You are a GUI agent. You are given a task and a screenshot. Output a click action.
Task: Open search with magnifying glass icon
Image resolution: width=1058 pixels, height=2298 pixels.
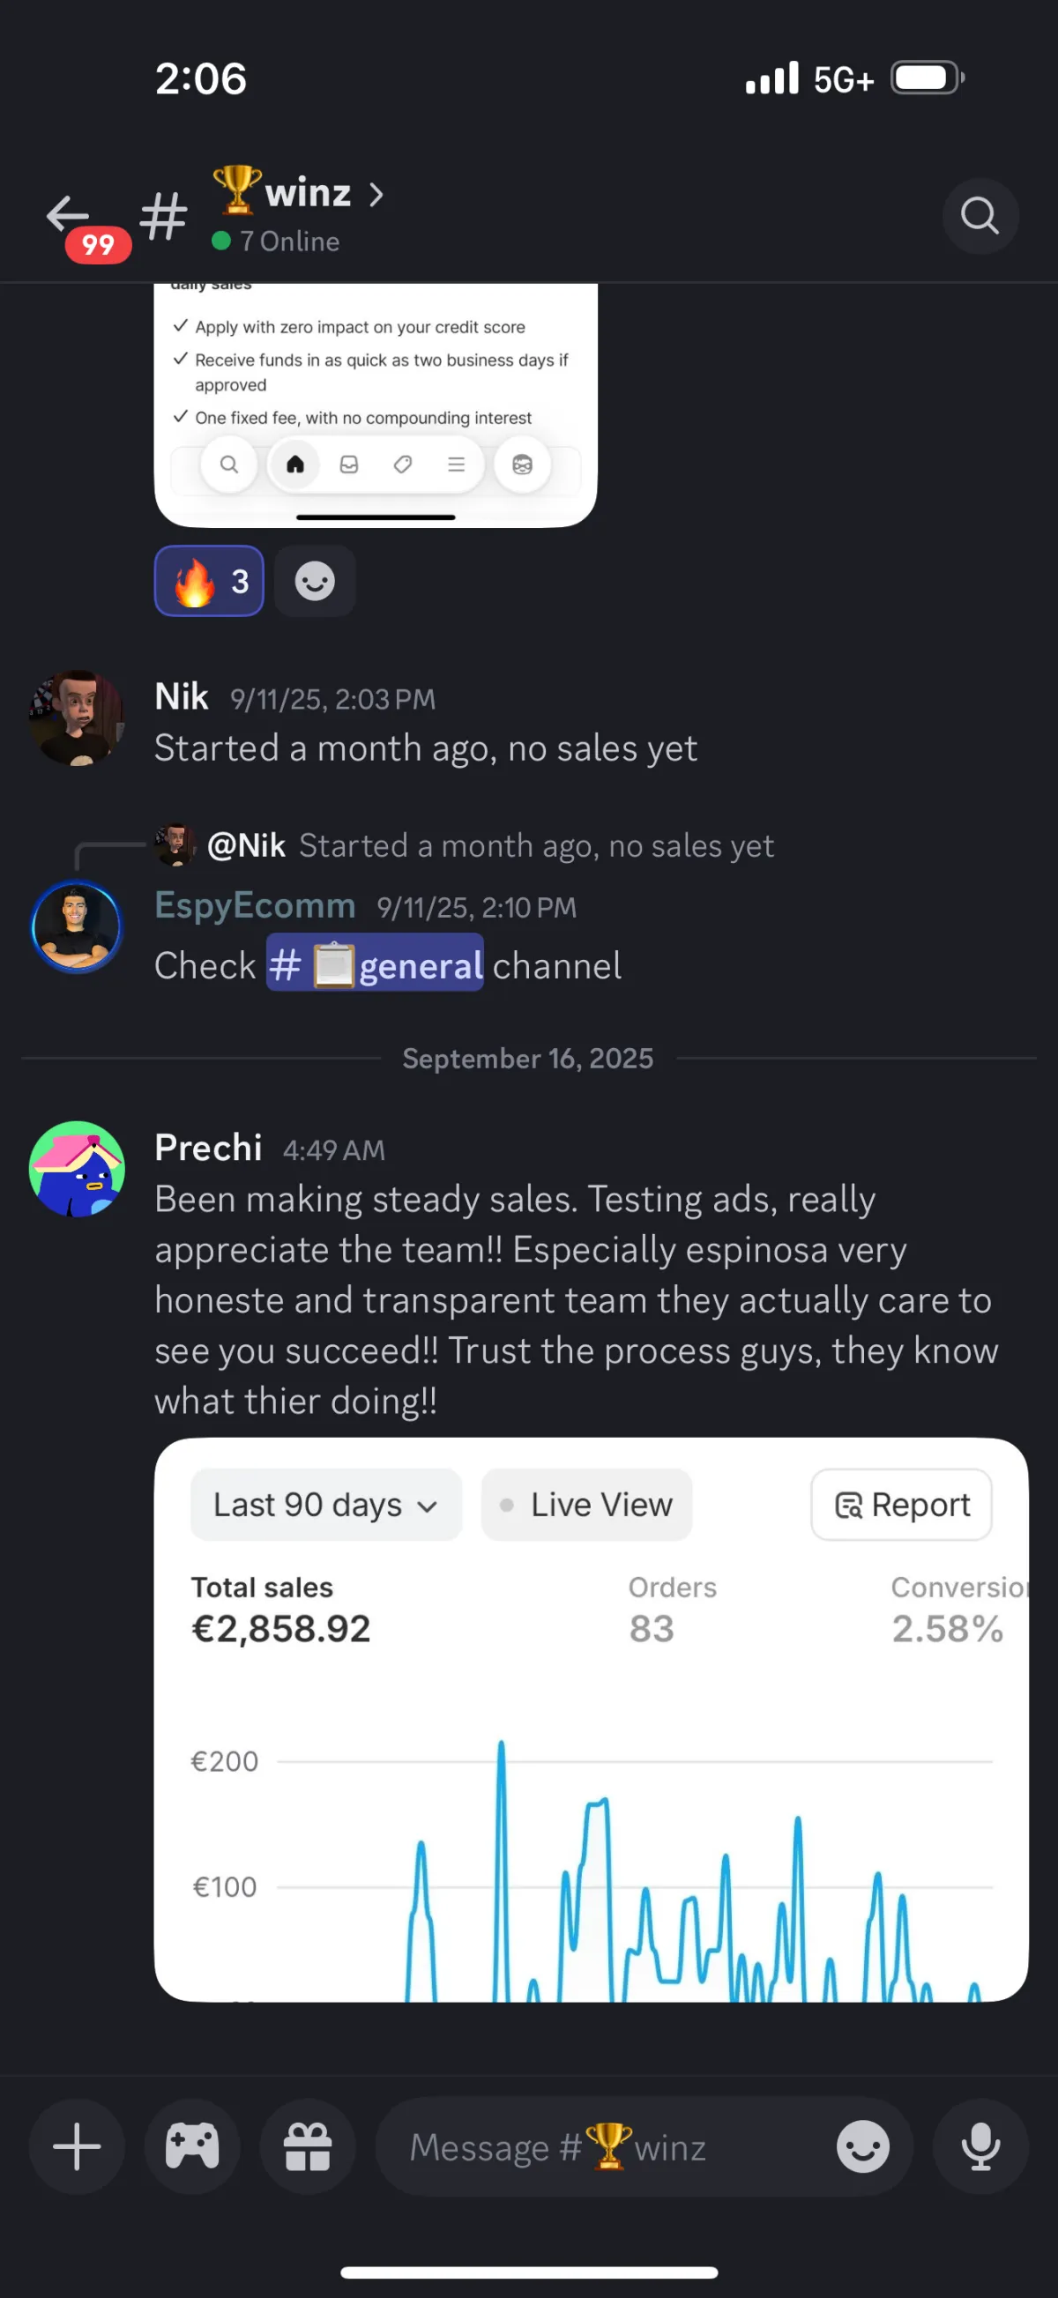(x=980, y=216)
